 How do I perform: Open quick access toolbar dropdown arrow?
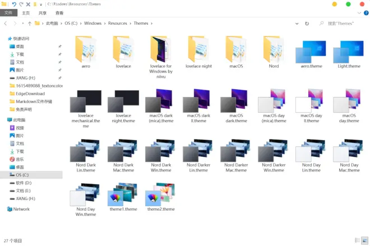pyautogui.click(x=40, y=4)
